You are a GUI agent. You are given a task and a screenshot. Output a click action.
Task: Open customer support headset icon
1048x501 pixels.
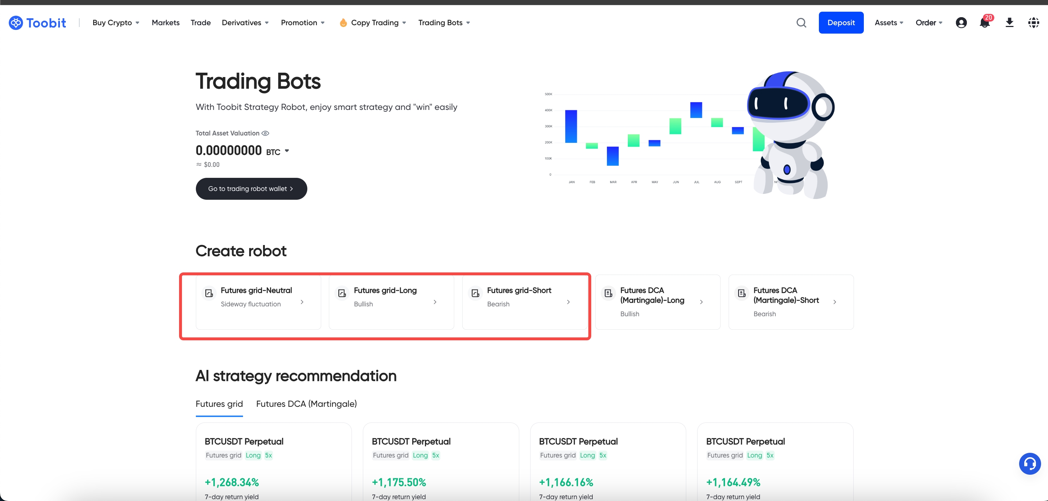point(1029,463)
